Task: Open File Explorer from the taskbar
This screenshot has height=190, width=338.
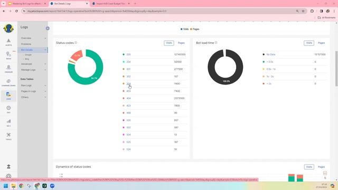Action: [13, 186]
